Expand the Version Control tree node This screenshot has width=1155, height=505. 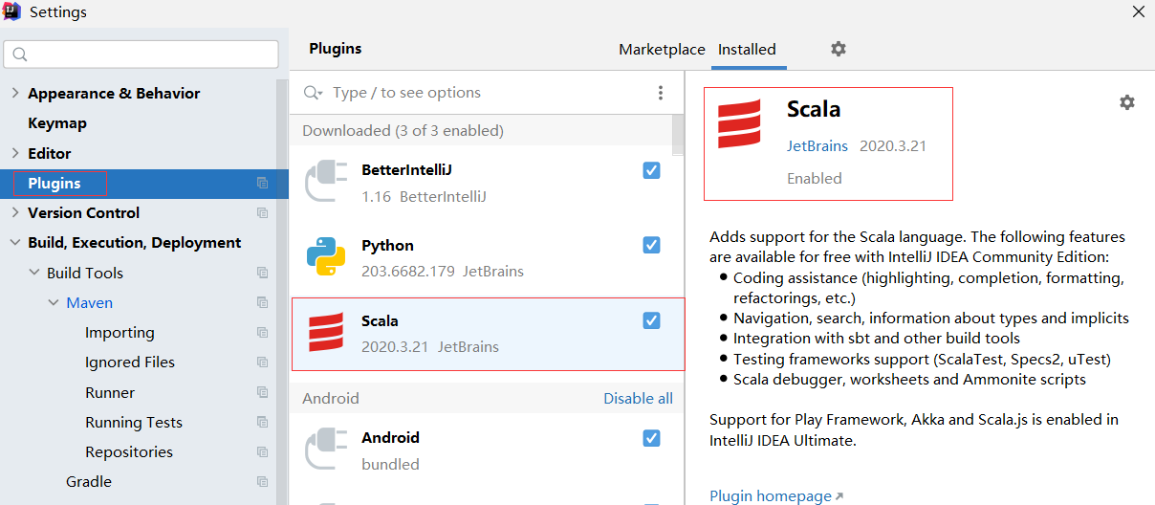pos(14,213)
